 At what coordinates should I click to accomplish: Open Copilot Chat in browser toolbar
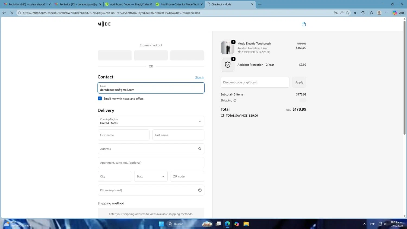[x=398, y=13]
